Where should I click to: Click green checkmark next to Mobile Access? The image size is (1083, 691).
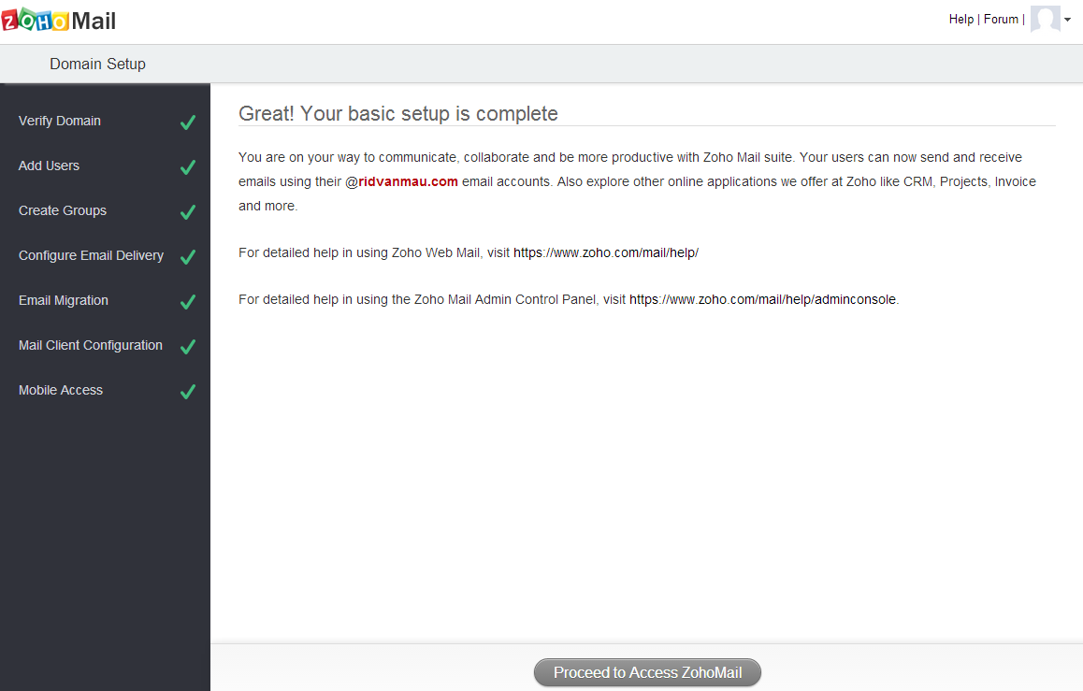point(188,392)
